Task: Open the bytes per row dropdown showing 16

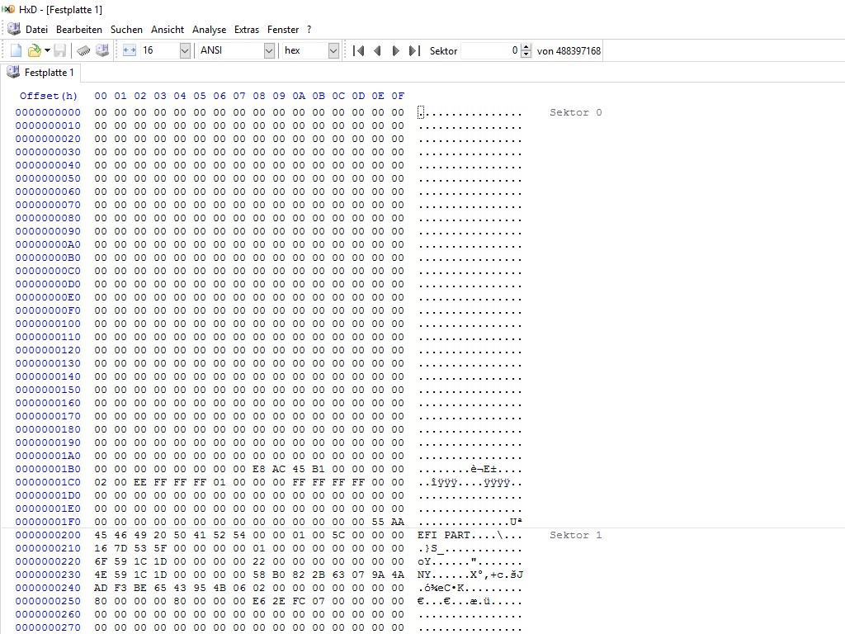Action: coord(165,50)
